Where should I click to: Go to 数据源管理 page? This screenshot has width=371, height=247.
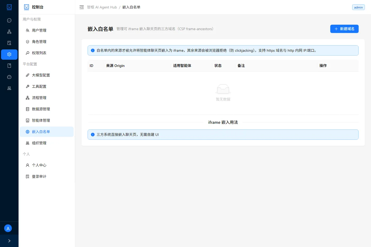[x=47, y=109]
